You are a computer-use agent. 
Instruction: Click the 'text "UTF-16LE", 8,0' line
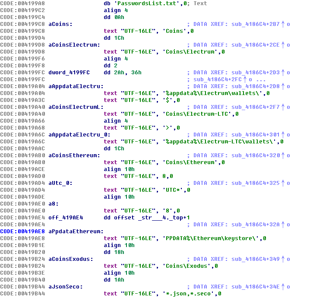tap(138, 176)
